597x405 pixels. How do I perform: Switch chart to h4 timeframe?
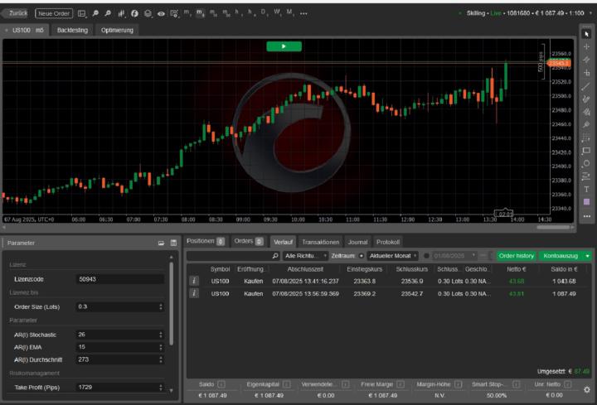point(250,12)
